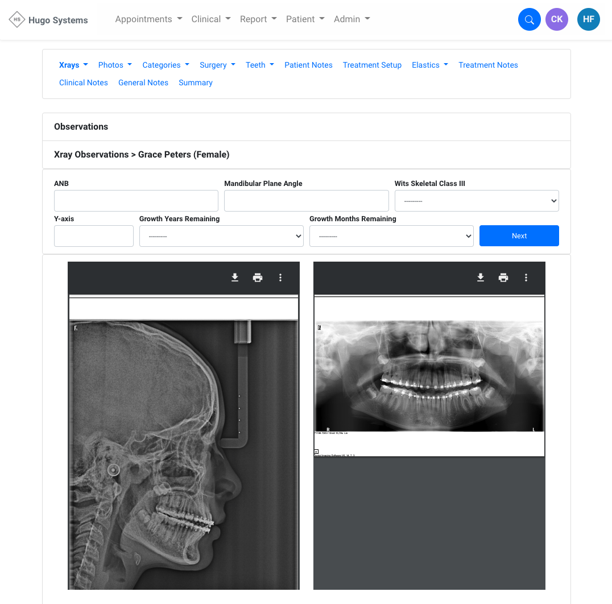Screen dimensions: 612x604
Task: Click the Hugo Systems logo
Action: click(x=49, y=20)
